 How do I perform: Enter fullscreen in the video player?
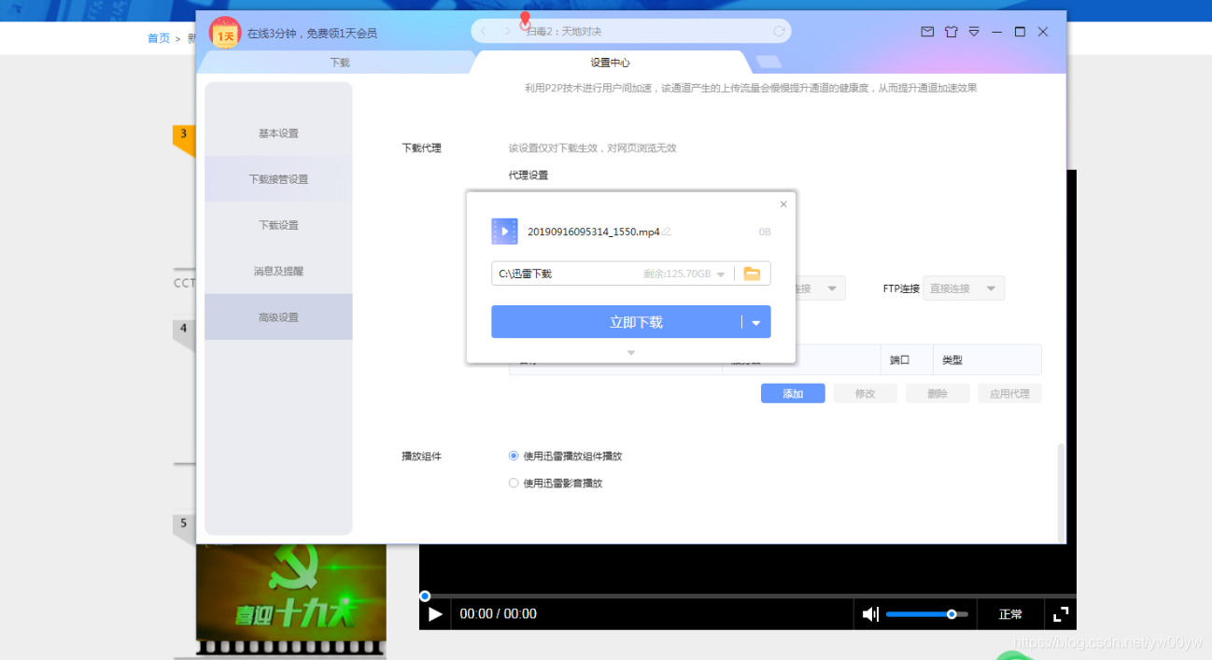pos(1061,613)
